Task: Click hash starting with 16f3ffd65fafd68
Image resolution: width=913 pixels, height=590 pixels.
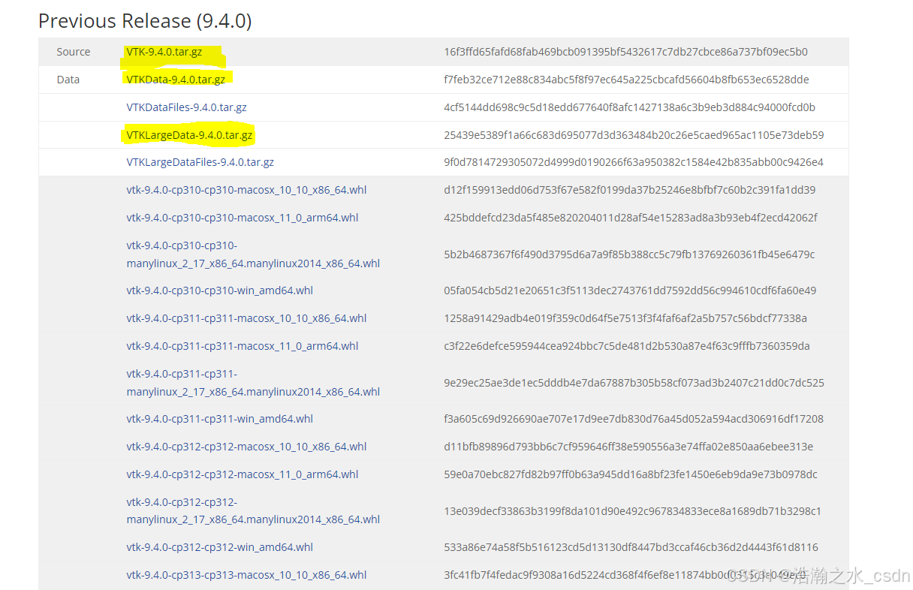Action: [625, 52]
